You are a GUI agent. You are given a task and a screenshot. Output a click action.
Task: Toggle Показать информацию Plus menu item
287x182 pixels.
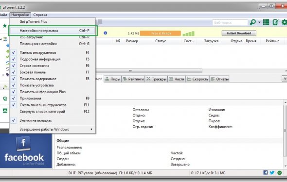tap(53, 92)
